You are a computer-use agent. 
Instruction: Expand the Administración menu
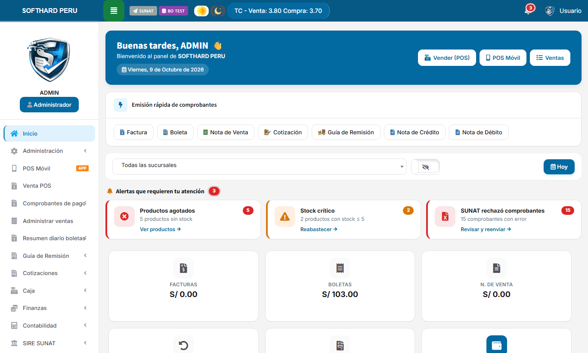[x=50, y=151]
